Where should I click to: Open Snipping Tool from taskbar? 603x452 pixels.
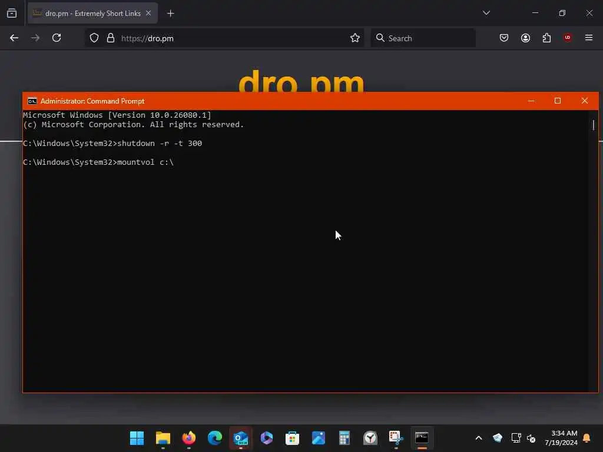pos(396,438)
